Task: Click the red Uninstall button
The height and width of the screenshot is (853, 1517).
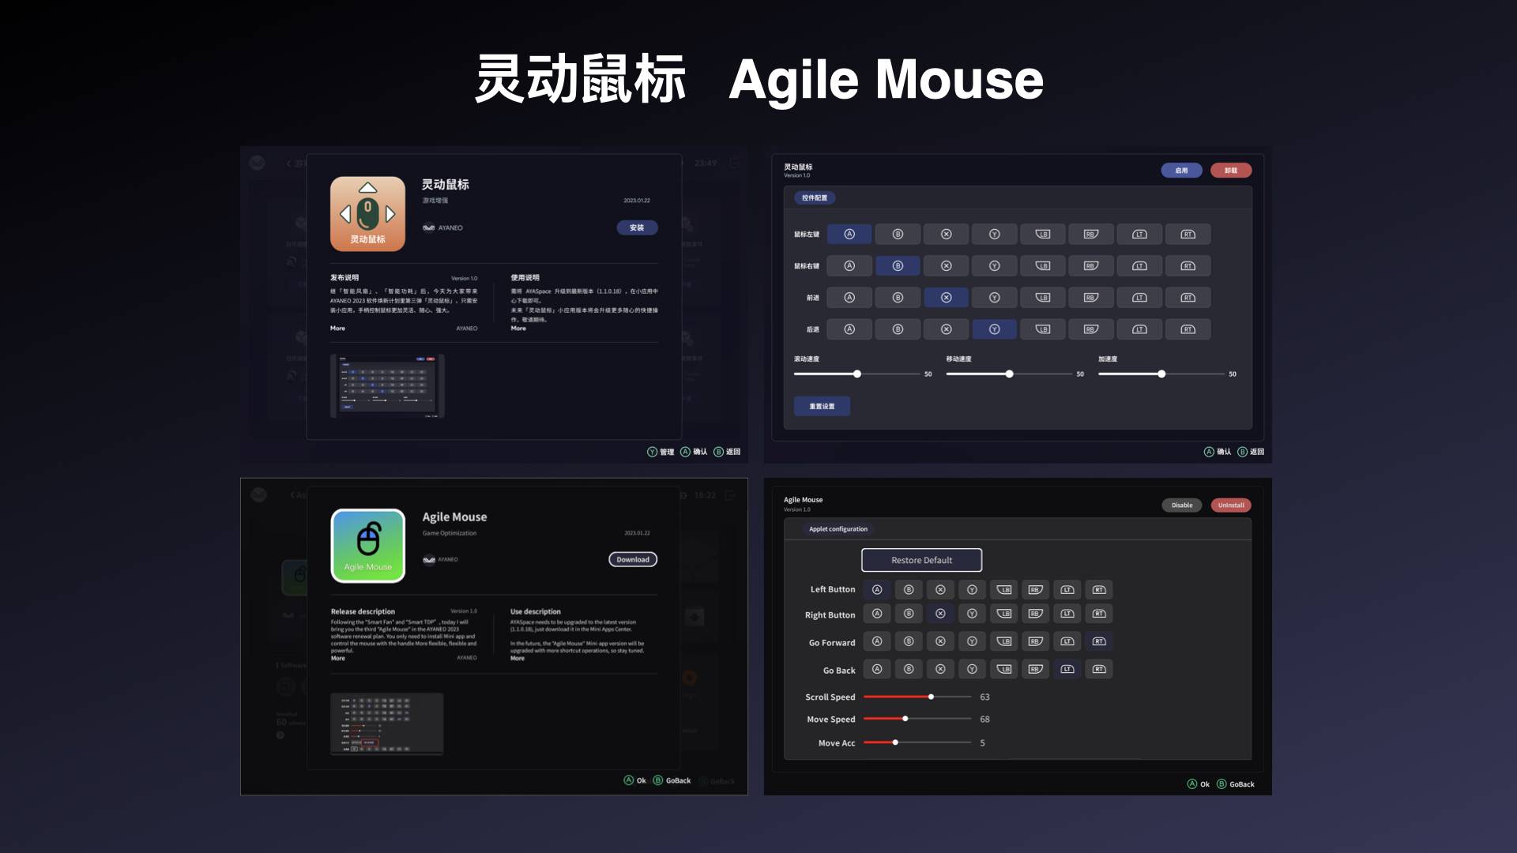Action: (x=1231, y=505)
